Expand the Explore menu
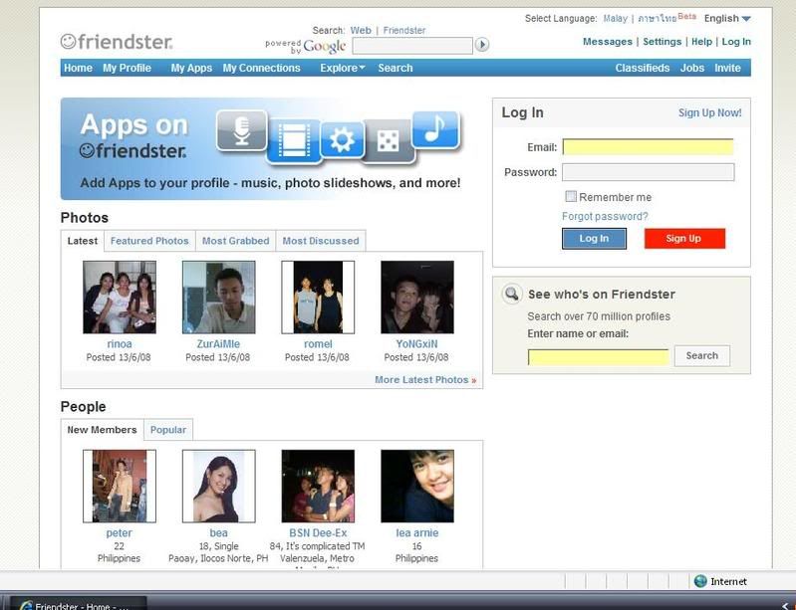The image size is (796, 610). (342, 68)
